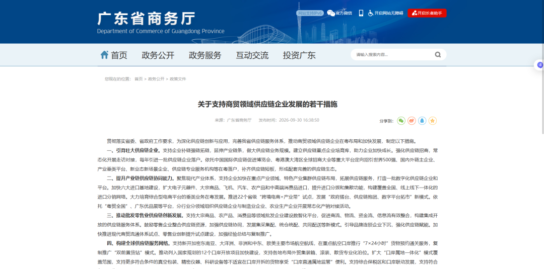Share to Weibo via red icon

(412, 121)
